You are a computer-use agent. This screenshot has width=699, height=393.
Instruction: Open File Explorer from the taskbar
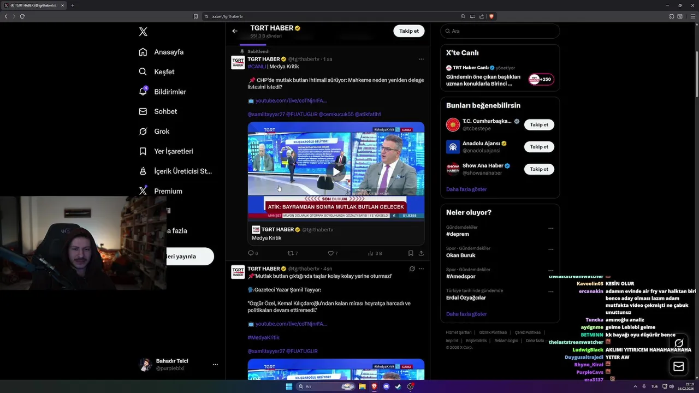[362, 386]
